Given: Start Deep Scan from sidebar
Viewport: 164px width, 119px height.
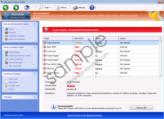Looking at the screenshot, I should 13,82.
